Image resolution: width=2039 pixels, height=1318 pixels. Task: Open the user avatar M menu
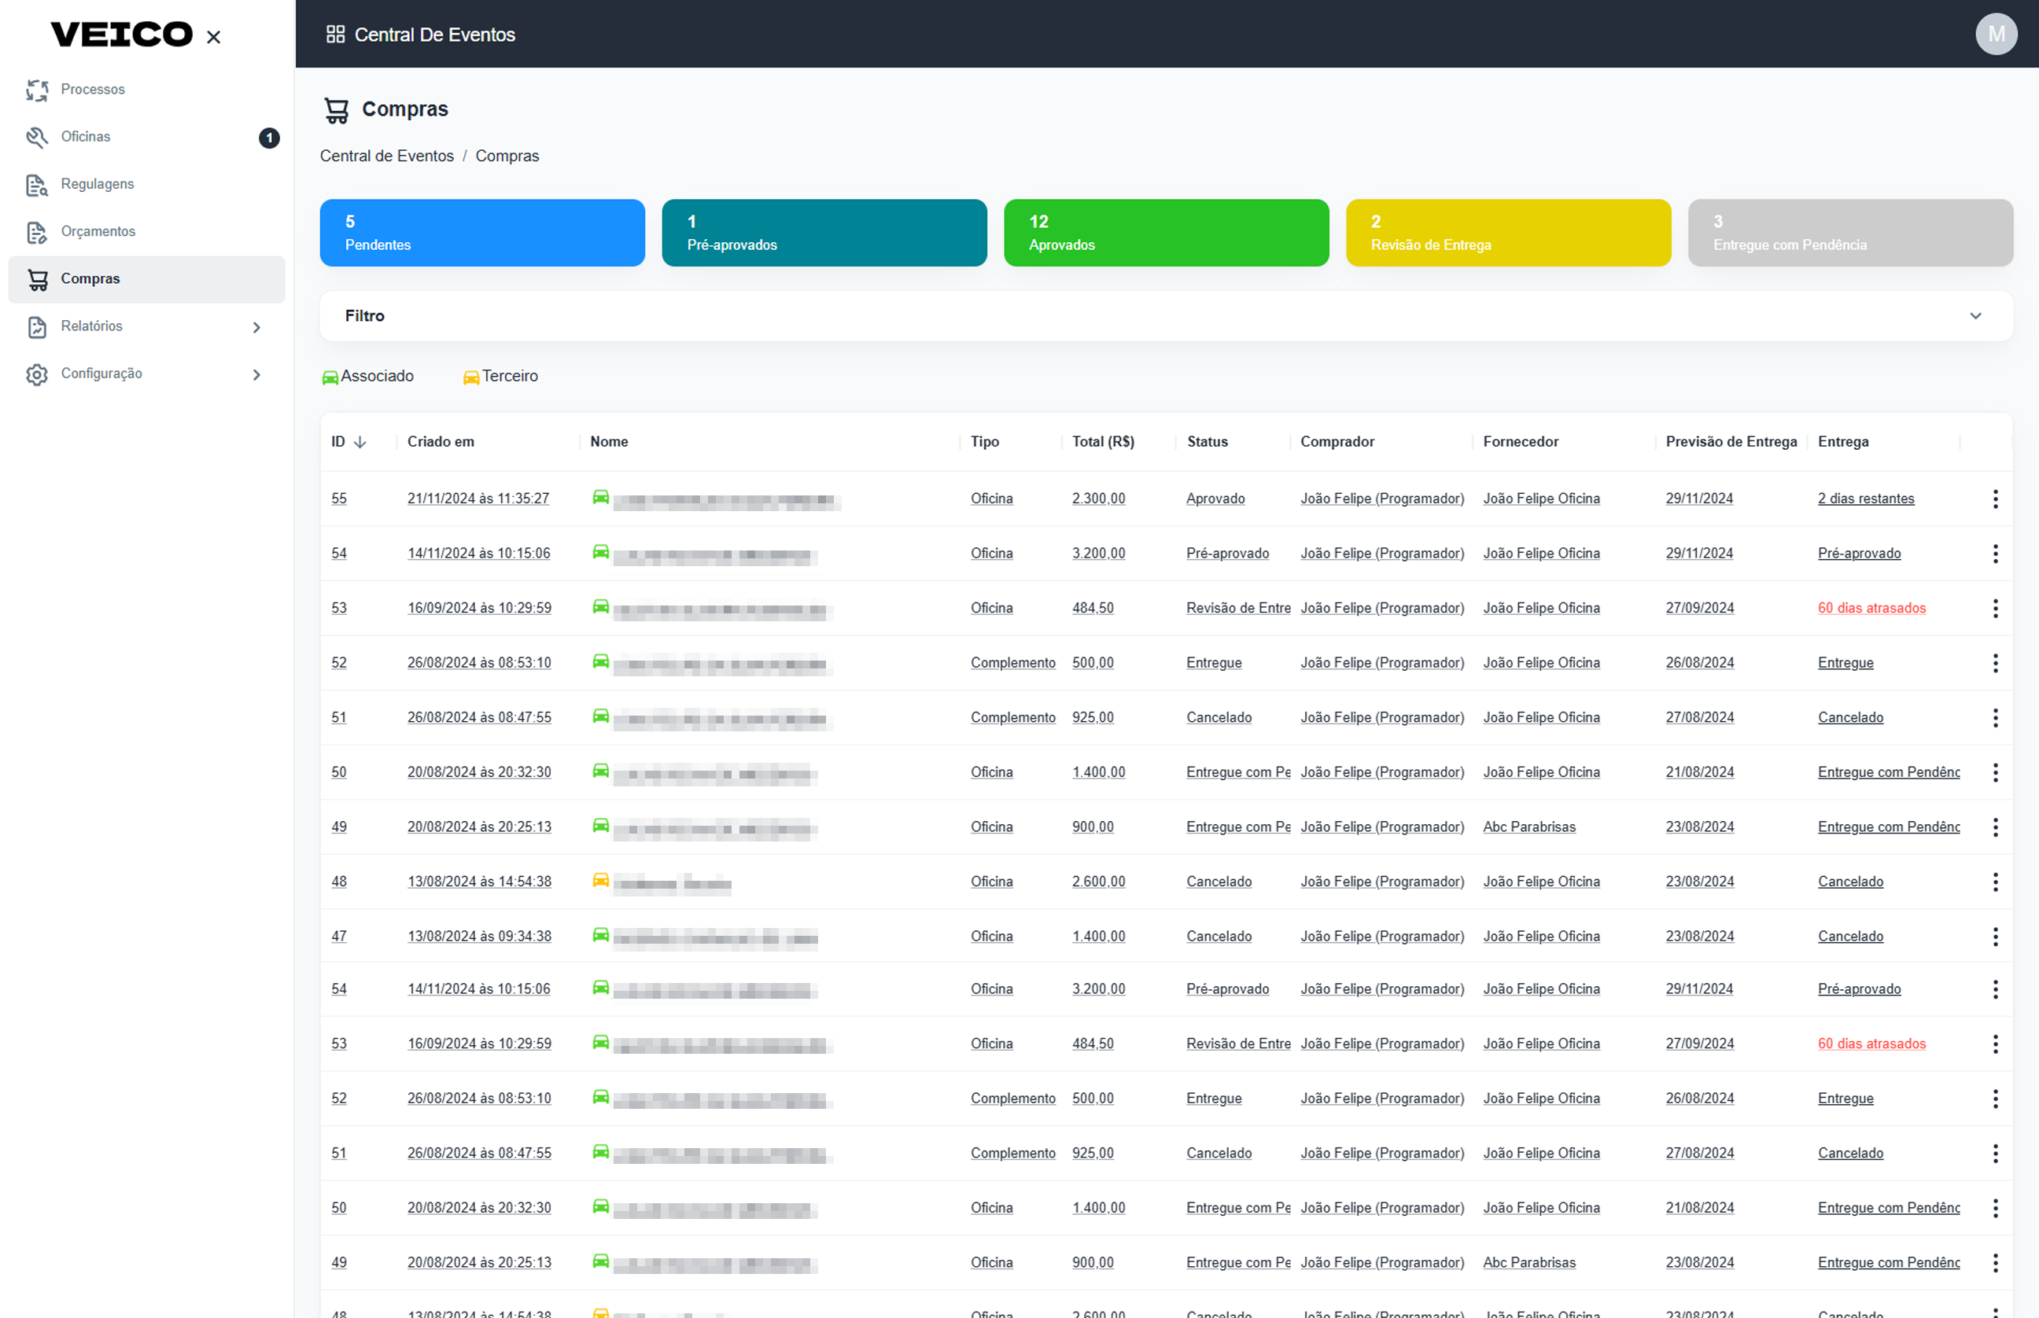1996,35
